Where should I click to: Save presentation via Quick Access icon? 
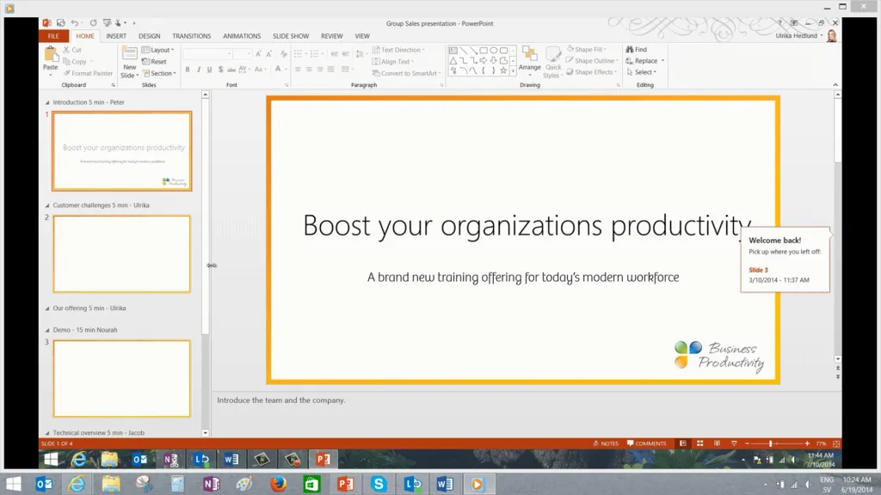click(x=61, y=23)
